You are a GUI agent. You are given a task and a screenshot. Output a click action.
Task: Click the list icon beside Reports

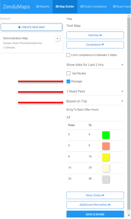tap(38, 7)
